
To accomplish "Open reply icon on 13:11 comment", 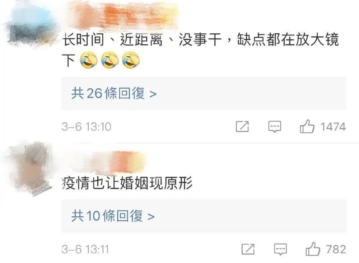I will [x=280, y=249].
